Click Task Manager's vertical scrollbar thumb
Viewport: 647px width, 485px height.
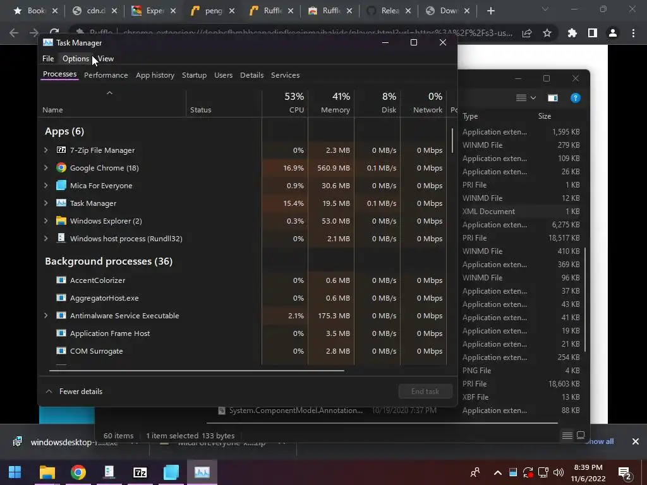point(452,140)
